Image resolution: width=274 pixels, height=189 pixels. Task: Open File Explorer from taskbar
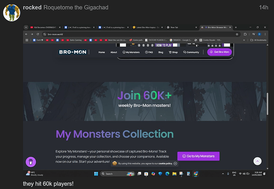coord(174,174)
